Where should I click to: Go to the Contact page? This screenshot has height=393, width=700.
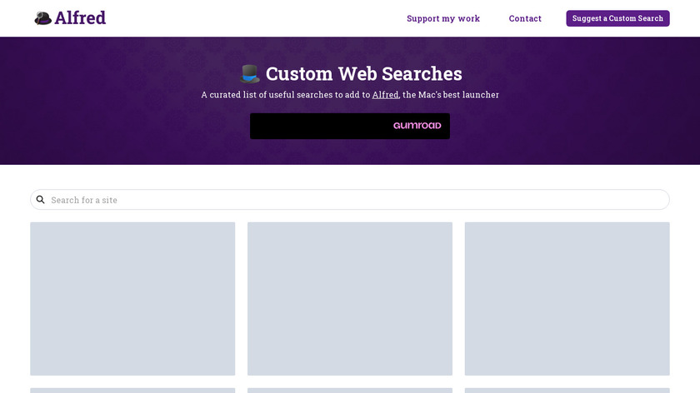[525, 18]
